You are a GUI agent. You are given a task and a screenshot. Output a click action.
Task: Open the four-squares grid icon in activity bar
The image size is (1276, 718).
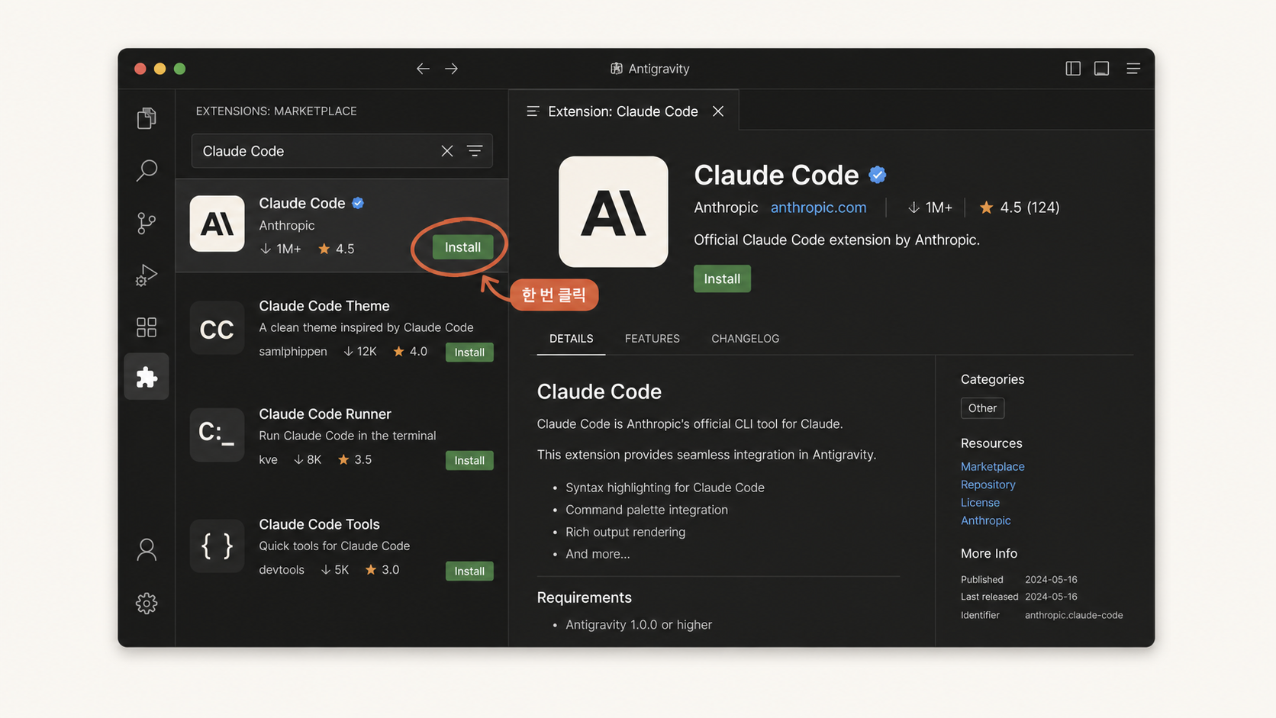point(147,327)
